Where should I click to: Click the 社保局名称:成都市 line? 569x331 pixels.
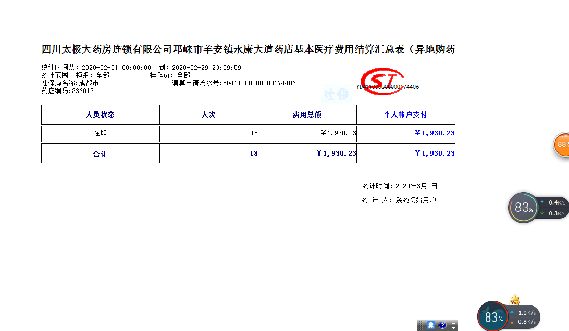pos(70,83)
